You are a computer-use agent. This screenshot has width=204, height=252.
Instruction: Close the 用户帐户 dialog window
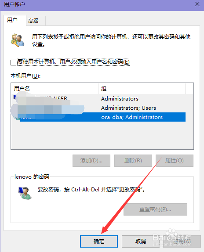click(197, 4)
